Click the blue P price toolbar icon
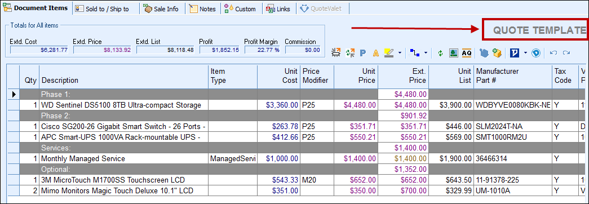The height and width of the screenshot is (204, 589). point(363,53)
